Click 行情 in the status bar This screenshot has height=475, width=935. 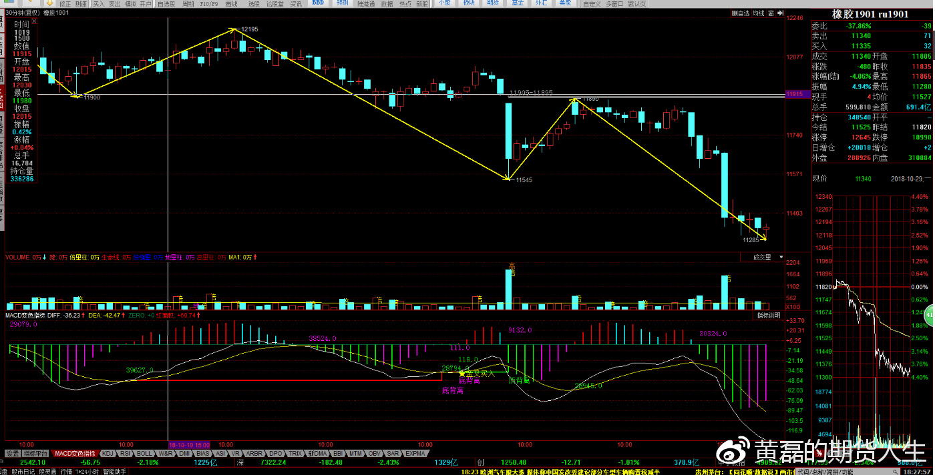(x=66, y=471)
